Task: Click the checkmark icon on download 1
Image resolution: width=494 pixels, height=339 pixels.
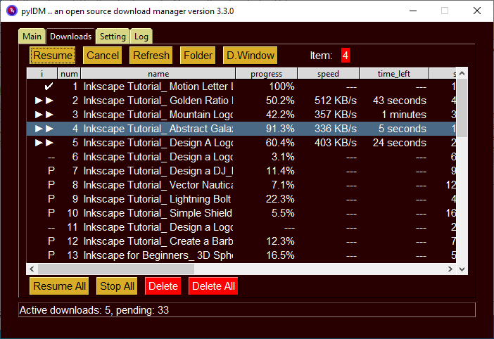Action: pos(49,87)
